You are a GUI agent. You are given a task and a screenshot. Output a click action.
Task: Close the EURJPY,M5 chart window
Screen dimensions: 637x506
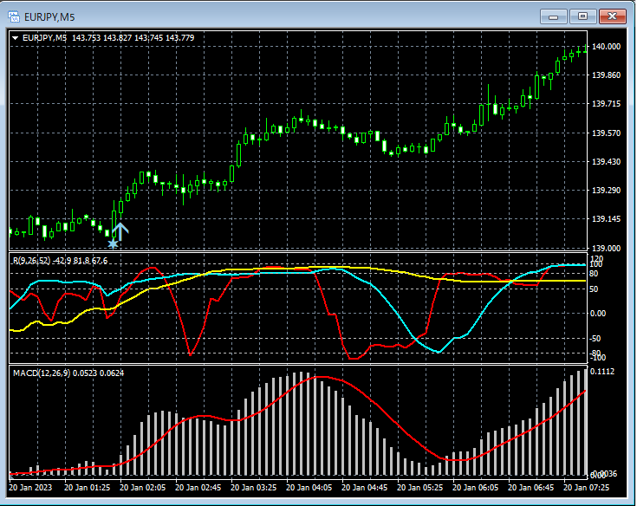(x=612, y=16)
